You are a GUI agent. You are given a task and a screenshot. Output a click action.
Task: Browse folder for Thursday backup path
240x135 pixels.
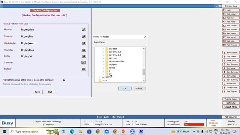(x=84, y=50)
